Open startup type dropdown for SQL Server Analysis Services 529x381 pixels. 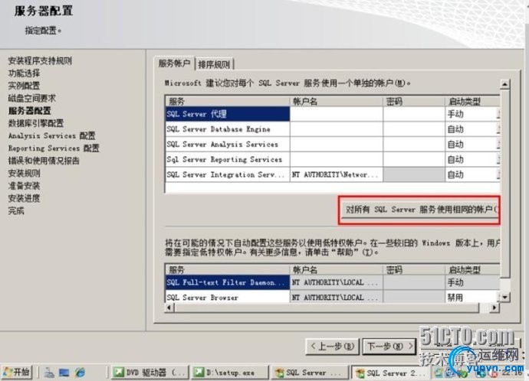click(x=498, y=144)
